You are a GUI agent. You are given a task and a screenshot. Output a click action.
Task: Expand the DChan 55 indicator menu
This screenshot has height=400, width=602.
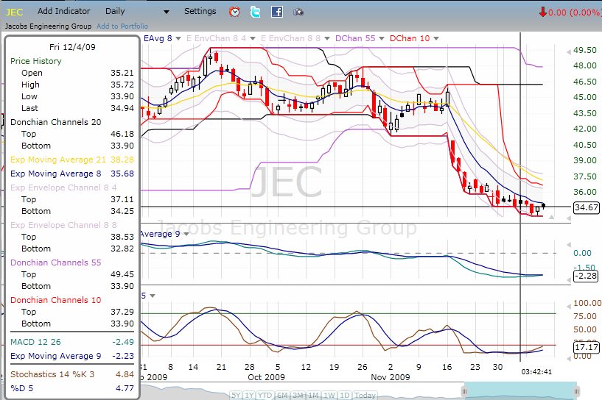pos(381,38)
